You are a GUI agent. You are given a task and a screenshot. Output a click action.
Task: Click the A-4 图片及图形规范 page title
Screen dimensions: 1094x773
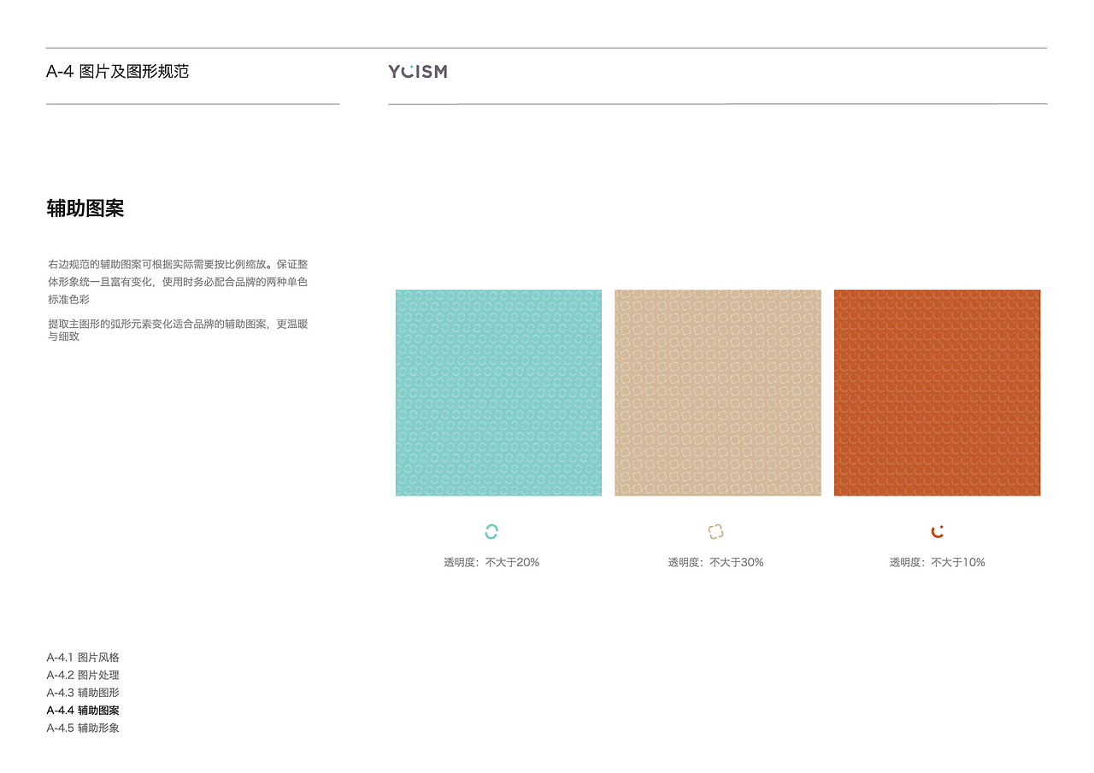(x=117, y=72)
